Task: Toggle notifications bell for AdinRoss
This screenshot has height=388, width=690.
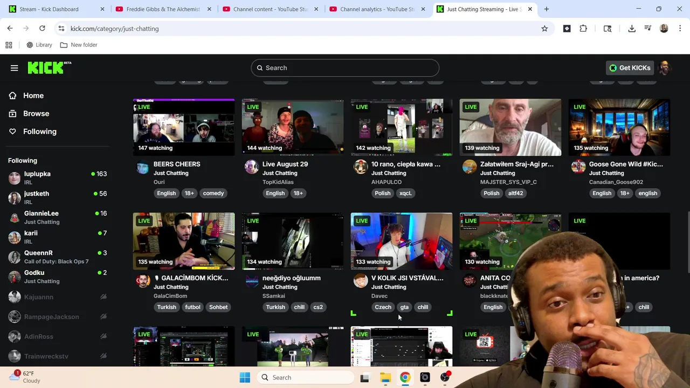Action: tap(103, 336)
